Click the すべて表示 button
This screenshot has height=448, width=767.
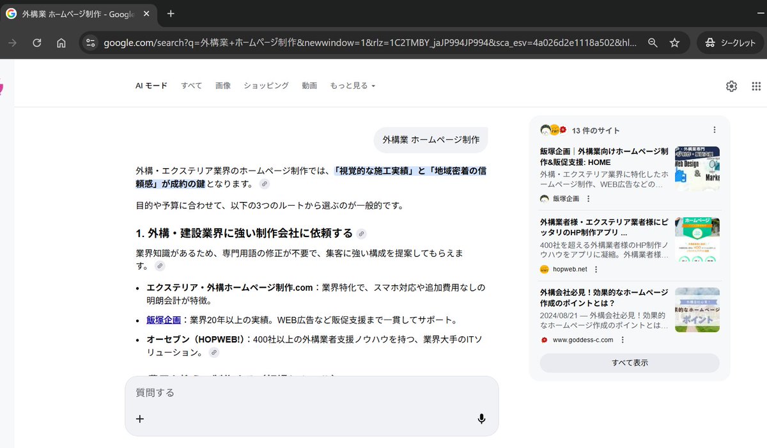coord(630,362)
